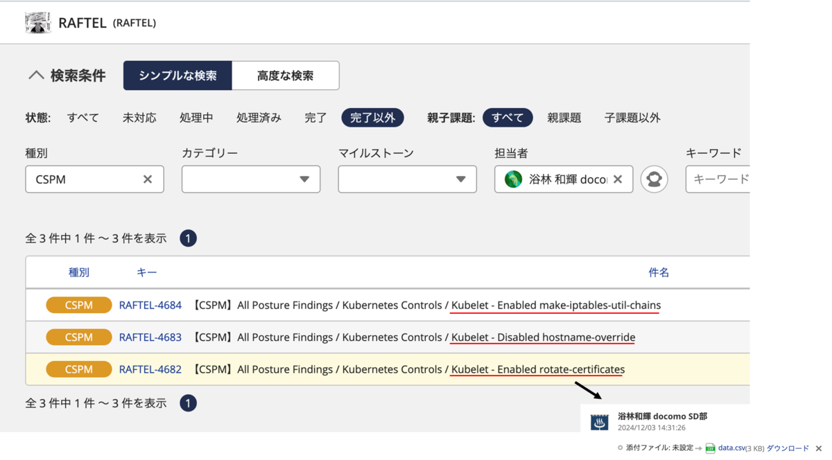Collapse the 検索条件 section chevron

tap(36, 76)
